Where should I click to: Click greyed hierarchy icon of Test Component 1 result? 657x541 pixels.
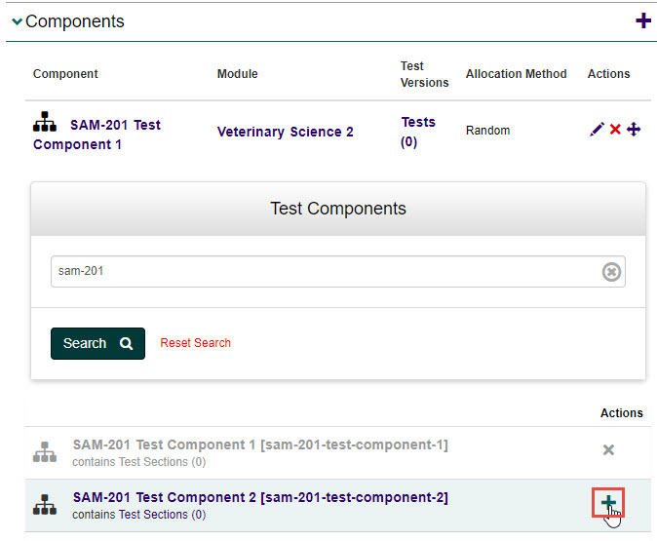click(45, 451)
